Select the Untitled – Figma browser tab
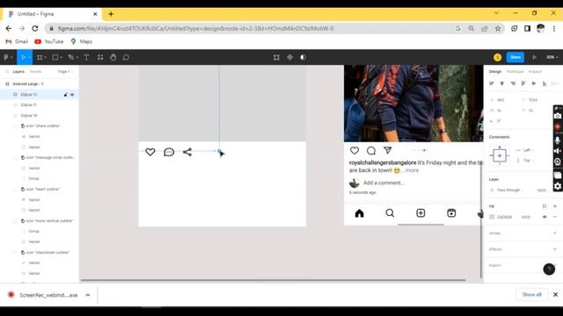Image resolution: width=563 pixels, height=316 pixels. coord(53,14)
